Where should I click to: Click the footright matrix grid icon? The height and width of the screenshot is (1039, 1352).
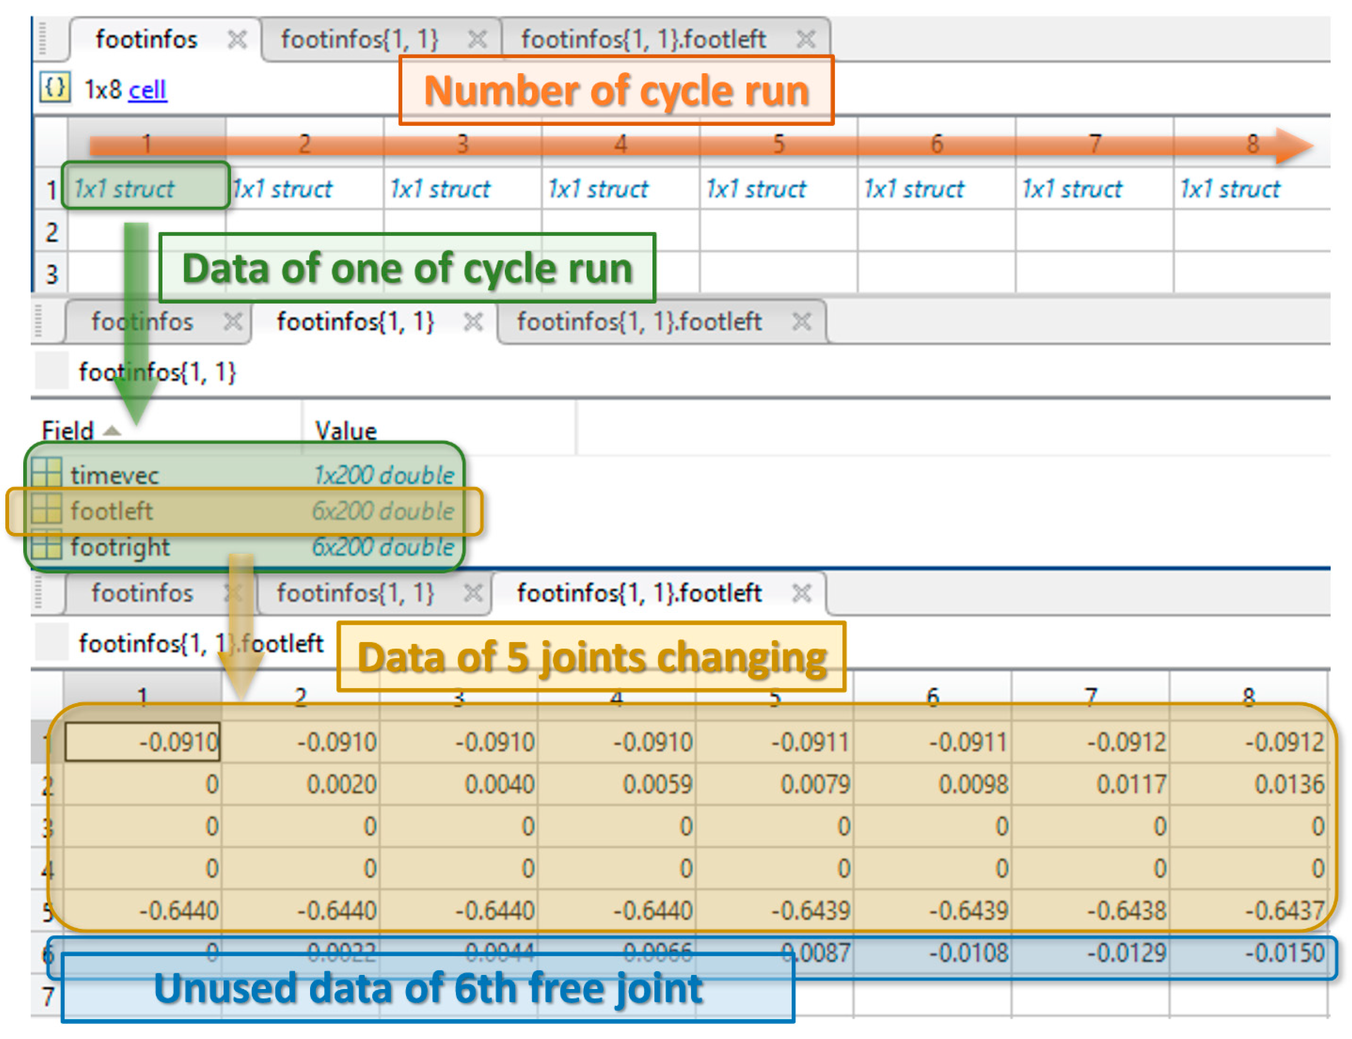(x=47, y=546)
